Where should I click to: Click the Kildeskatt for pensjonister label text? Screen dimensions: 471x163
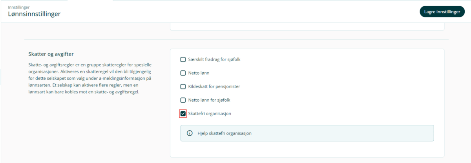[215, 86]
